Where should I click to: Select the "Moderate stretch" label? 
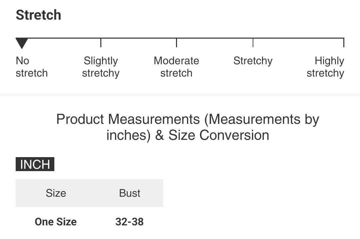[x=176, y=67]
